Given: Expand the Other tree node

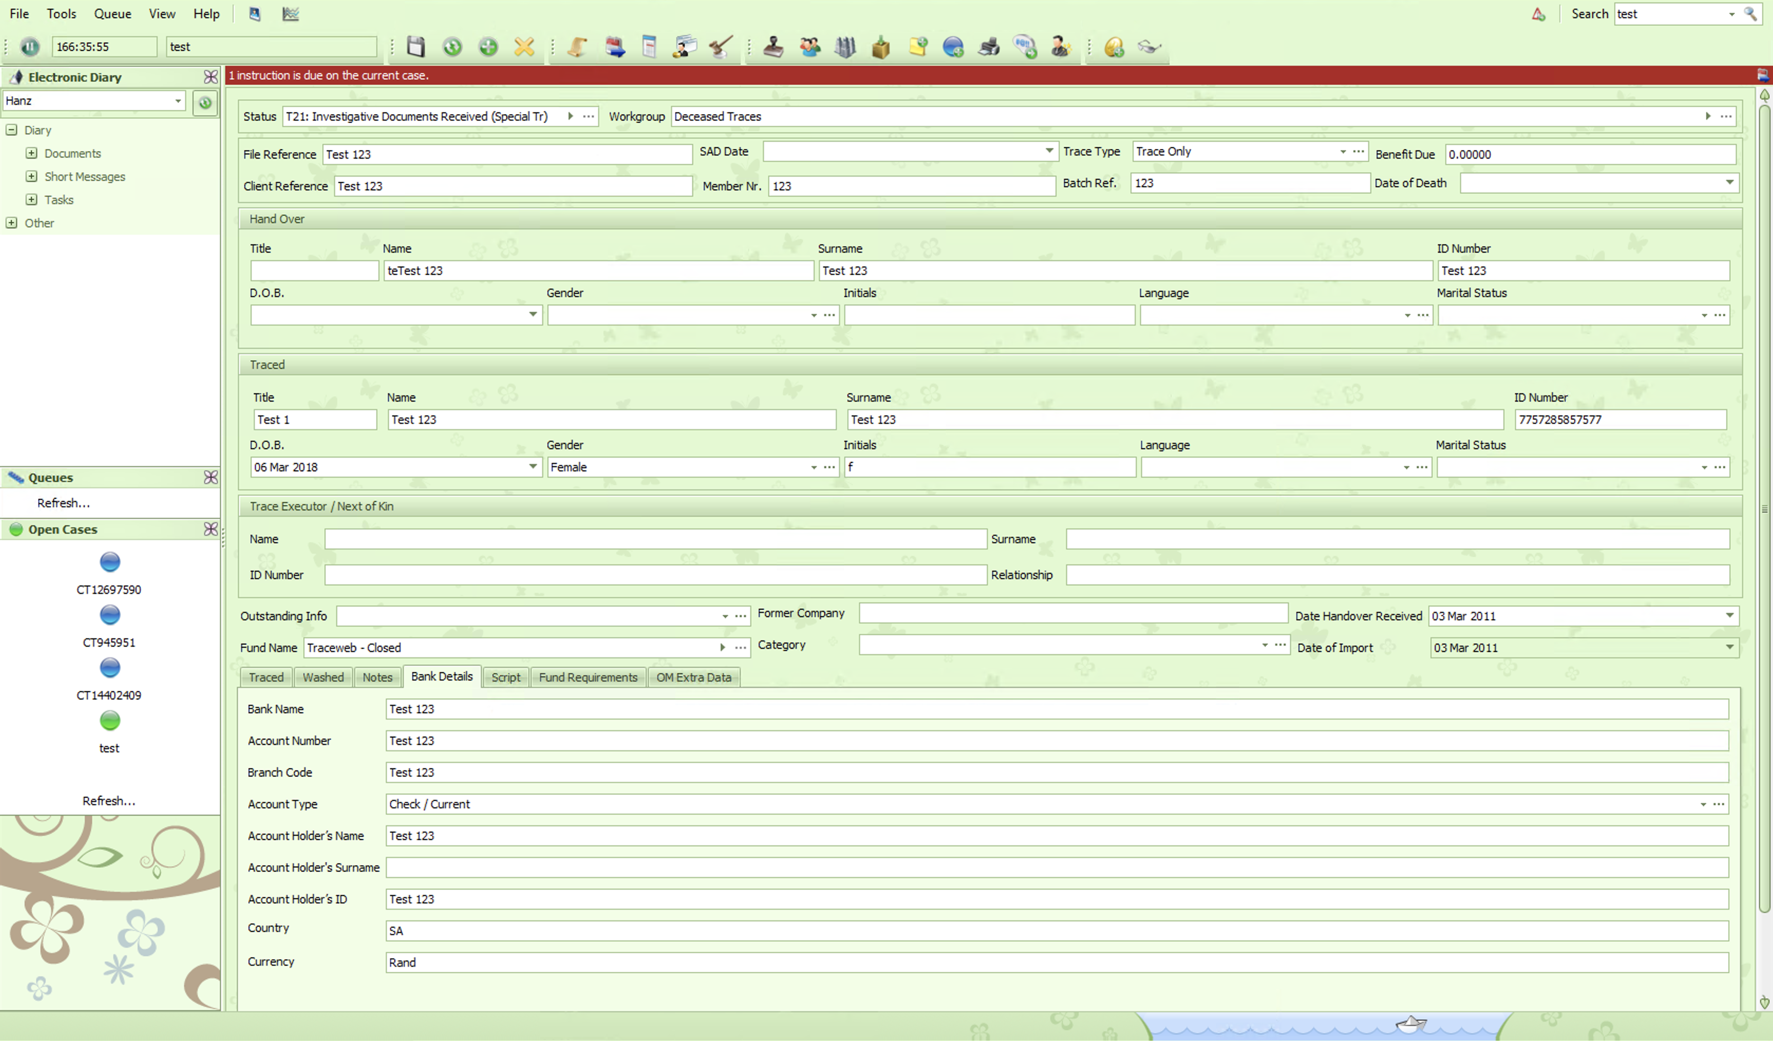Looking at the screenshot, I should pos(11,223).
